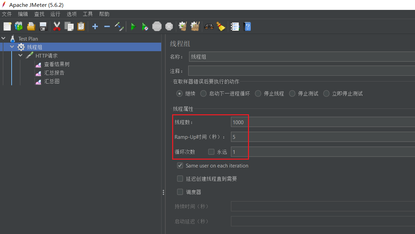Image resolution: width=415 pixels, height=234 pixels.
Task: Collapse the HTTP请求 tree node
Action: click(x=20, y=55)
